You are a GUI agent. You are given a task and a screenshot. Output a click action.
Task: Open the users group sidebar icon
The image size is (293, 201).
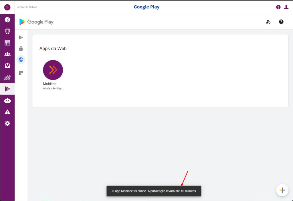coord(7,54)
